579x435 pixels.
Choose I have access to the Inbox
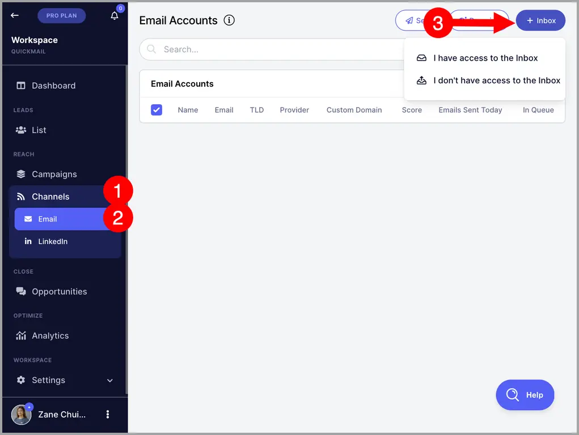[484, 58]
